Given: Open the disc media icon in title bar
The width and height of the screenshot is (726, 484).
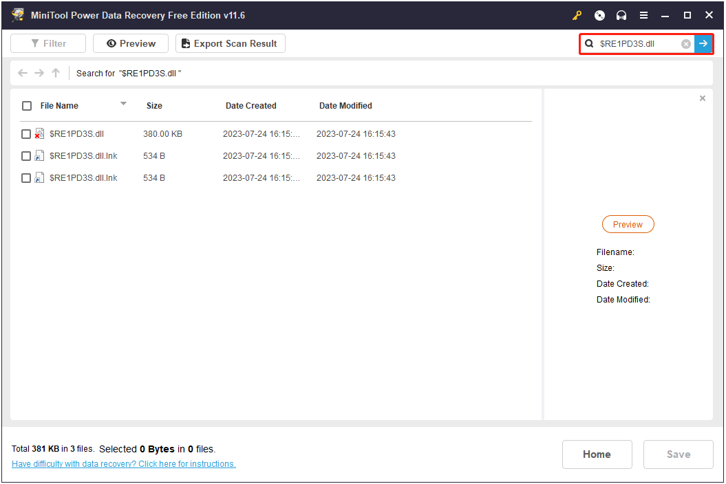Looking at the screenshot, I should (x=599, y=15).
